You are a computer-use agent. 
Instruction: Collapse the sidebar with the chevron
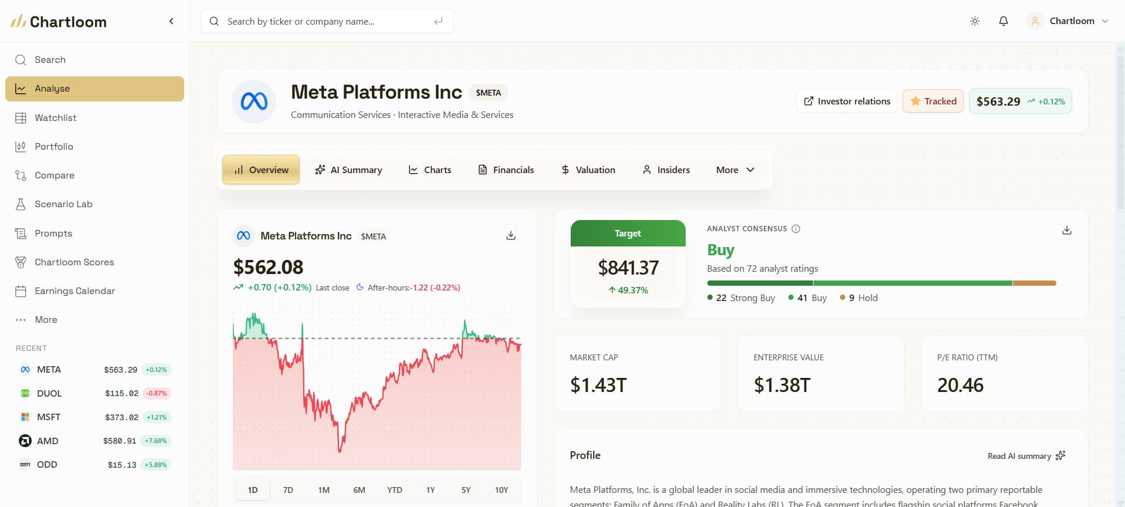[171, 21]
